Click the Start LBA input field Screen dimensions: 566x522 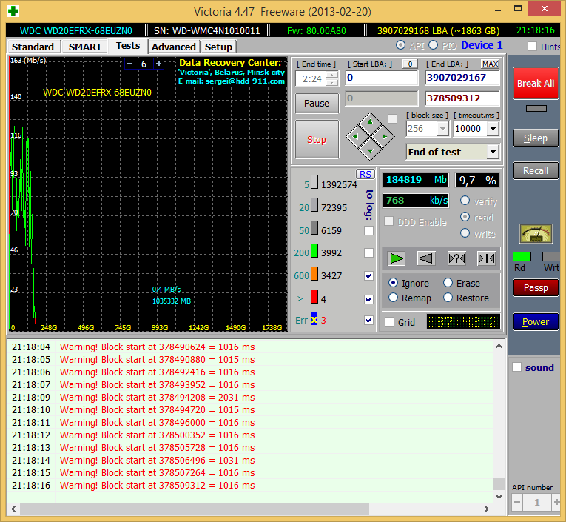(381, 78)
